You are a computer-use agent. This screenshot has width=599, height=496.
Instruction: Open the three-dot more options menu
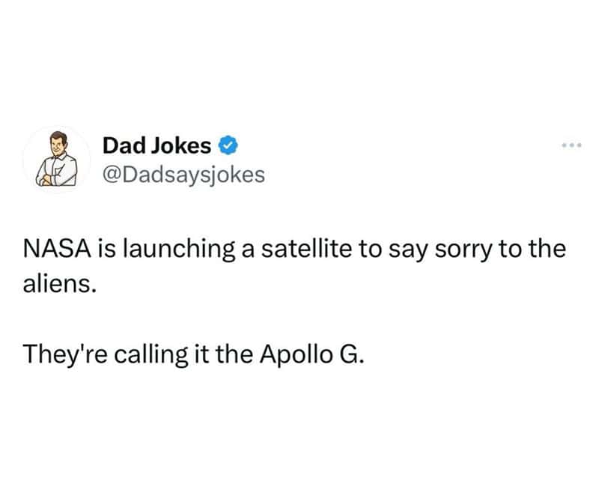(571, 145)
